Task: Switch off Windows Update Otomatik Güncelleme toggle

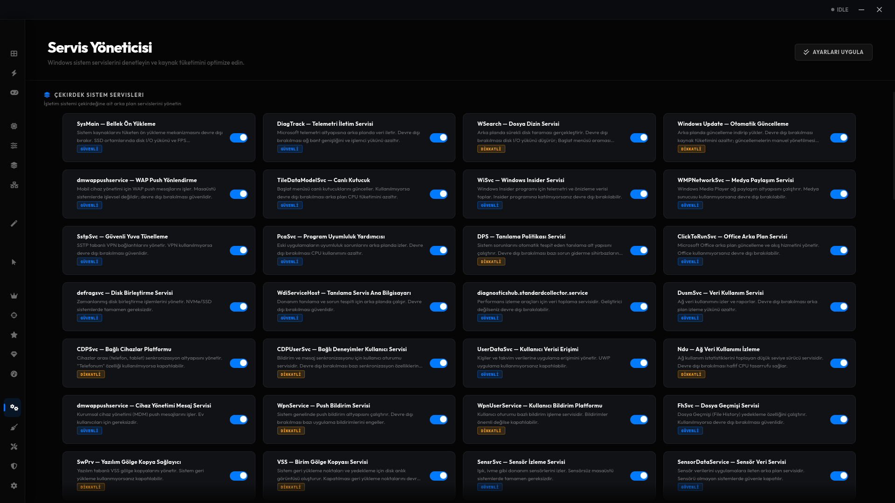Action: tap(839, 138)
